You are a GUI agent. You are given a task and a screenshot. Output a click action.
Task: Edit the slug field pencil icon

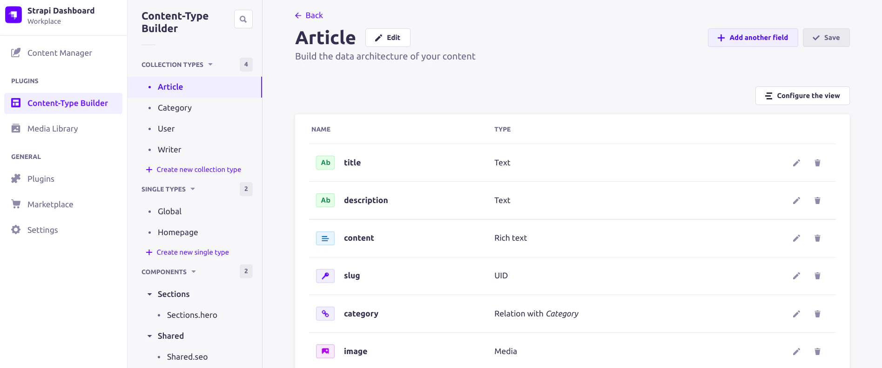(796, 276)
